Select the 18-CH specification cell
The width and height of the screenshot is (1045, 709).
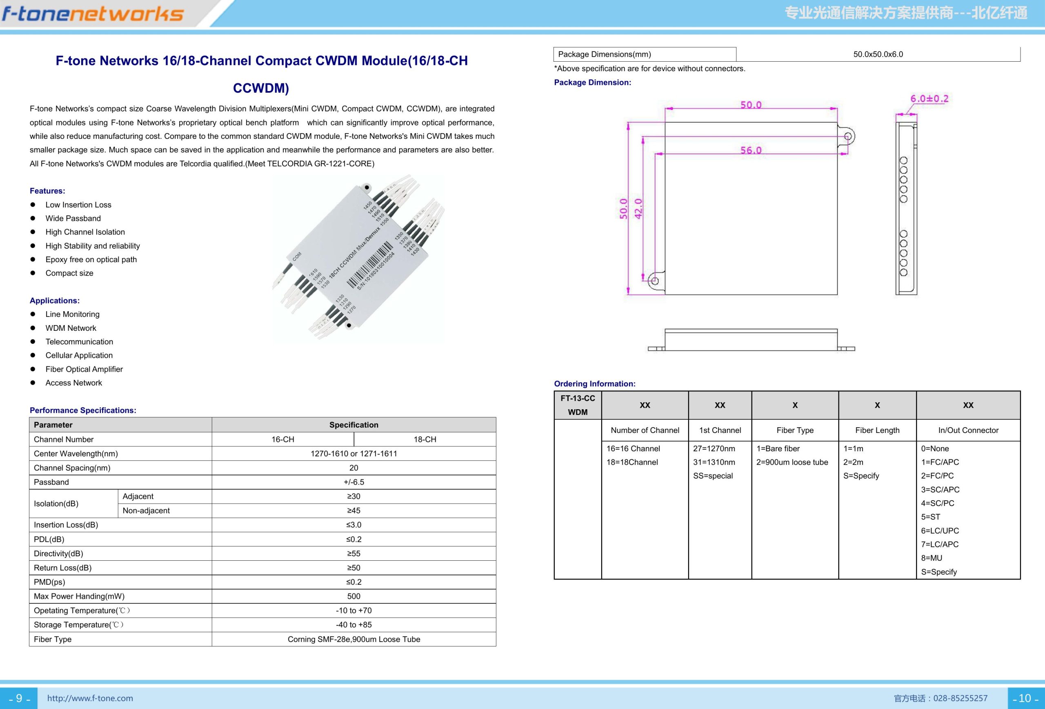(425, 439)
